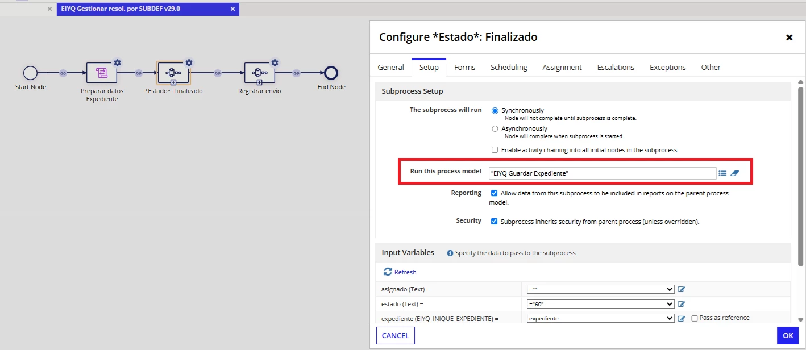Select the Asynchronously radio option
This screenshot has width=806, height=350.
[495, 129]
